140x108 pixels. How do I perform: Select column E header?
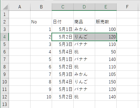click(x=106, y=7)
